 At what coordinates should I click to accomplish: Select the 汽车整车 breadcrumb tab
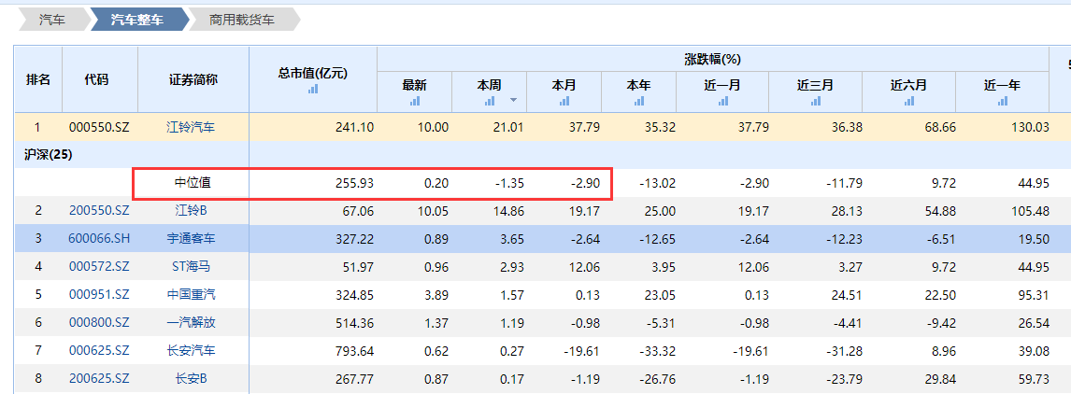pyautogui.click(x=139, y=20)
